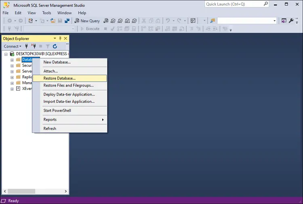This screenshot has width=303, height=204.
Task: Click the New Query button
Action: [87, 21]
